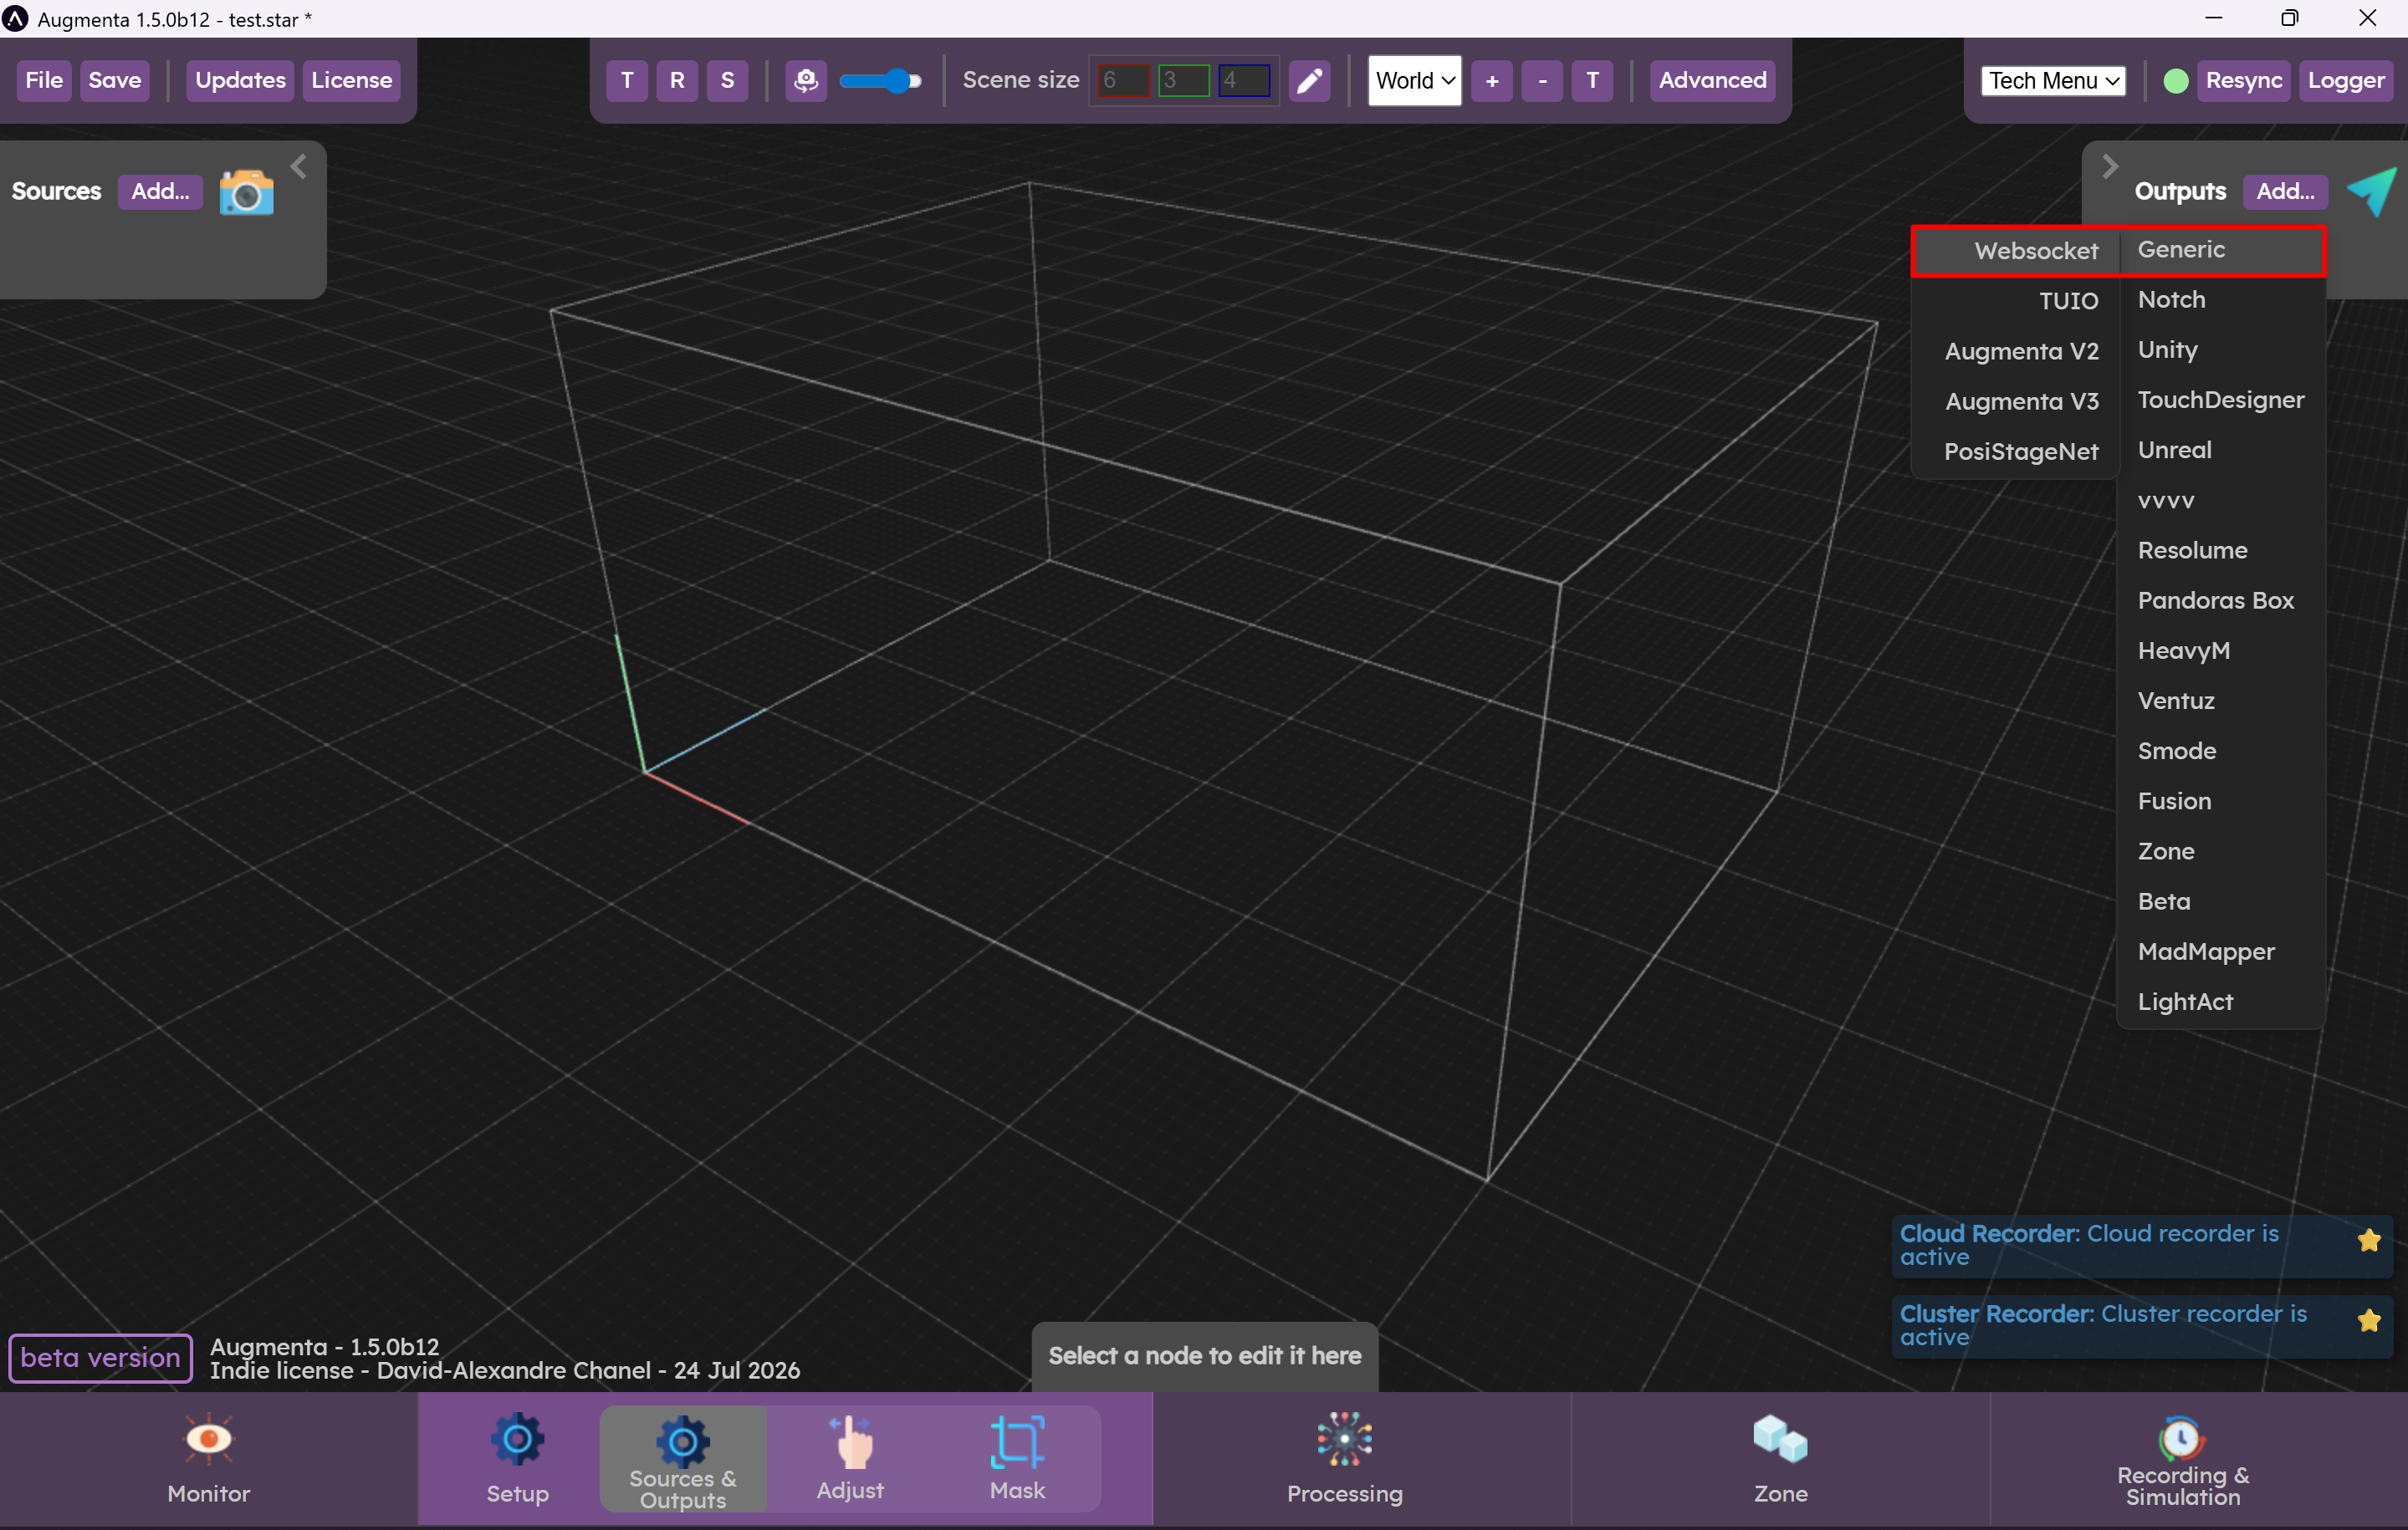Click the camera view icon in toolbar

(806, 80)
